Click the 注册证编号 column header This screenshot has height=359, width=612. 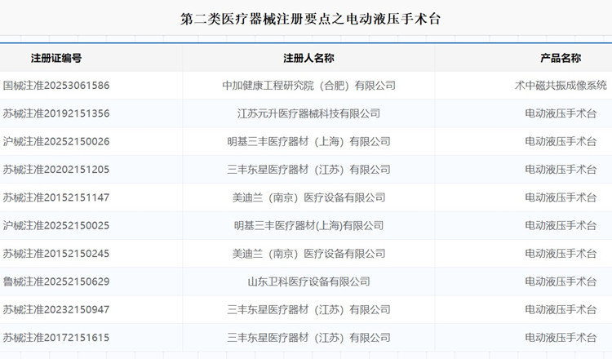[x=56, y=58]
